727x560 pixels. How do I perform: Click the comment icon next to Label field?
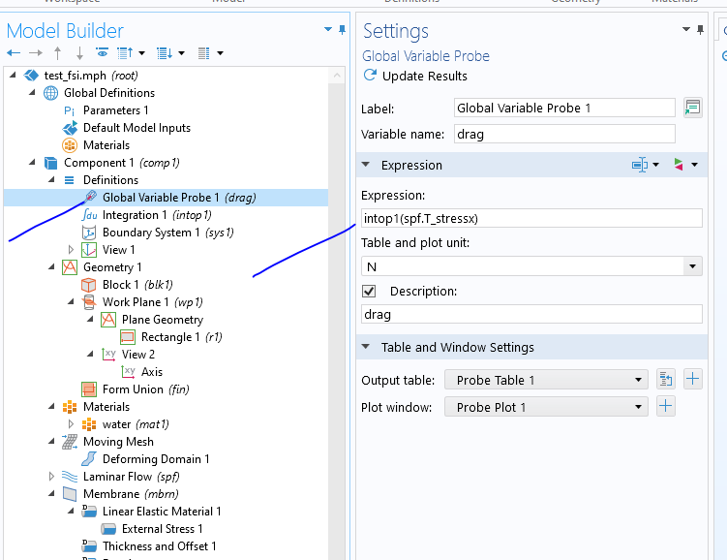click(x=692, y=108)
